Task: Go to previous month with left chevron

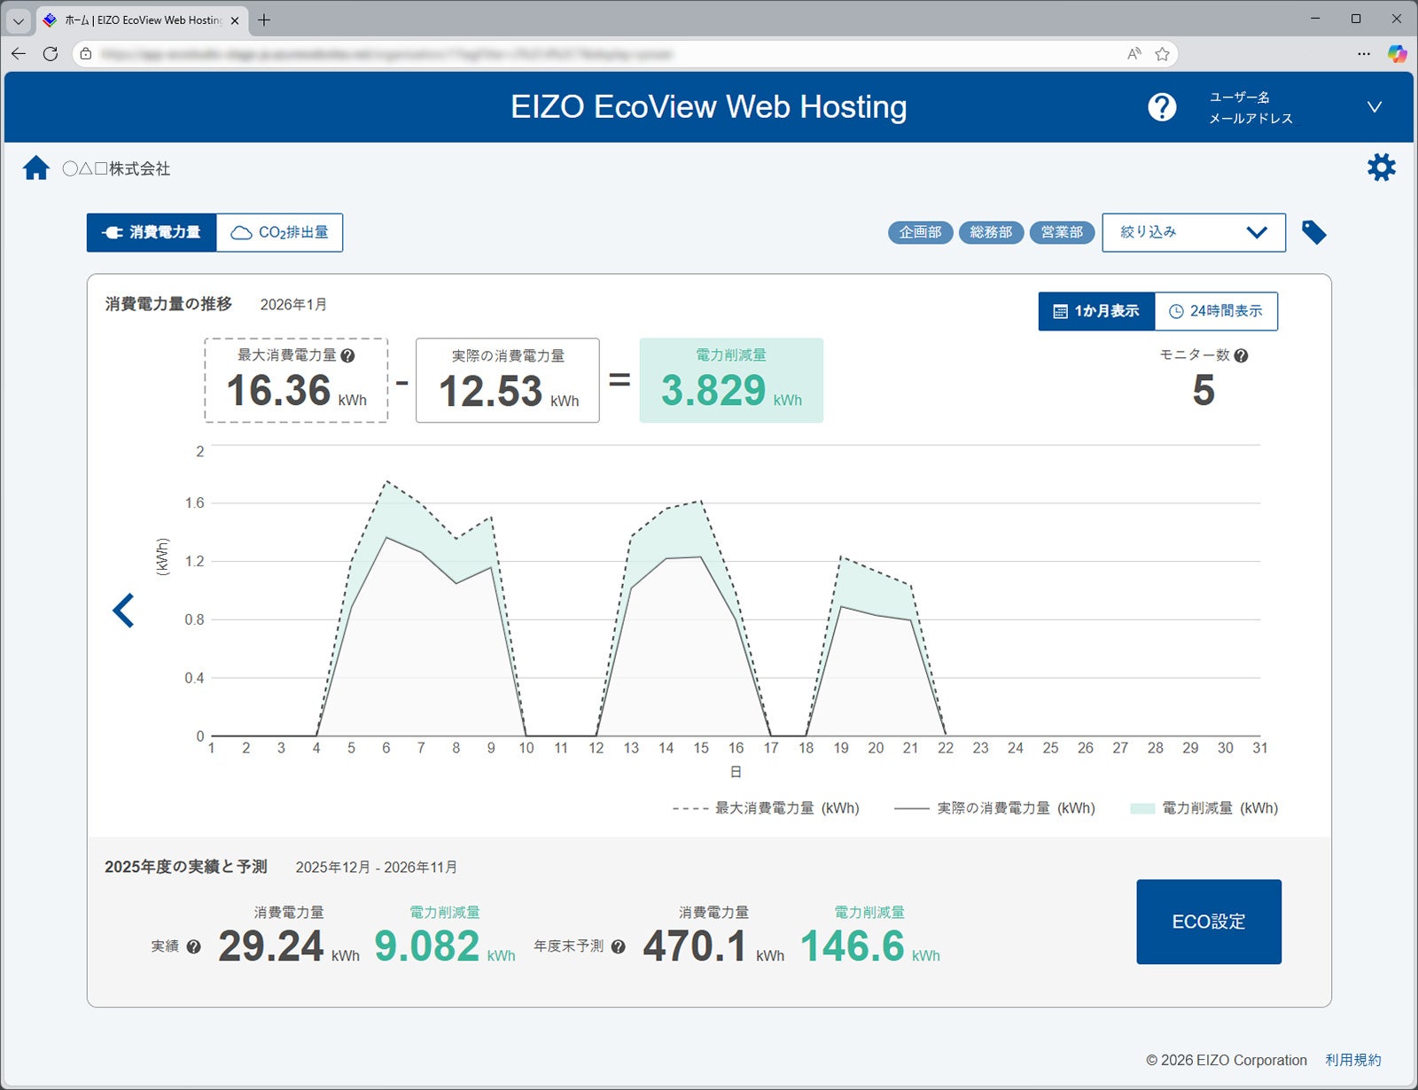Action: tap(124, 611)
